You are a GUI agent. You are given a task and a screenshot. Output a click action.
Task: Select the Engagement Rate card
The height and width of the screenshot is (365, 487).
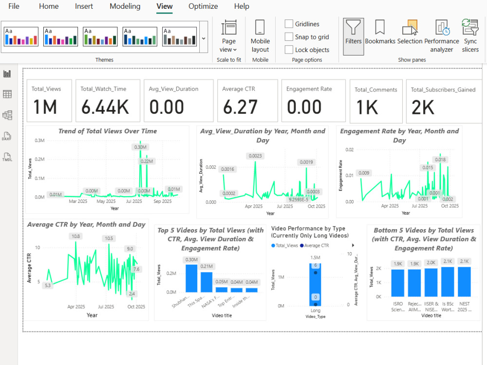pos(313,101)
